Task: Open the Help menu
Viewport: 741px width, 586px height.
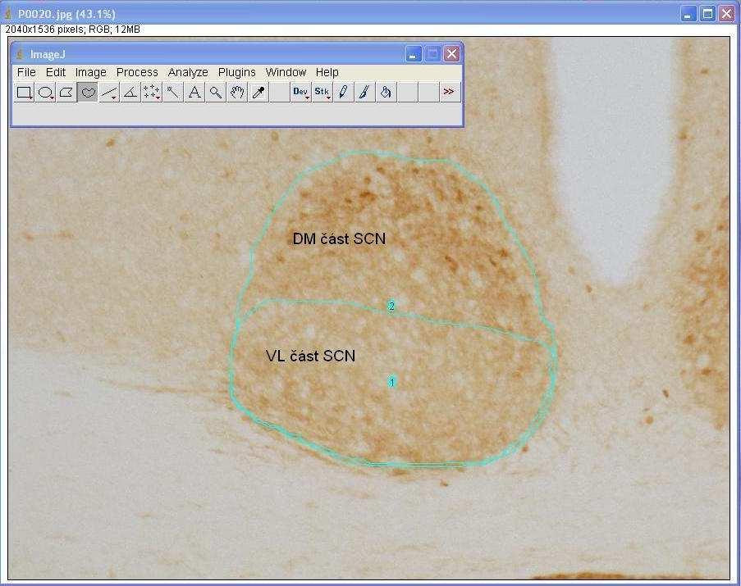Action: coord(327,72)
